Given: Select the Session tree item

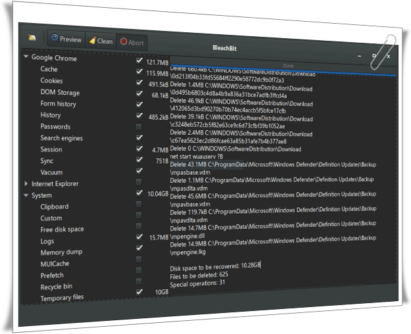Looking at the screenshot, I should point(51,149).
